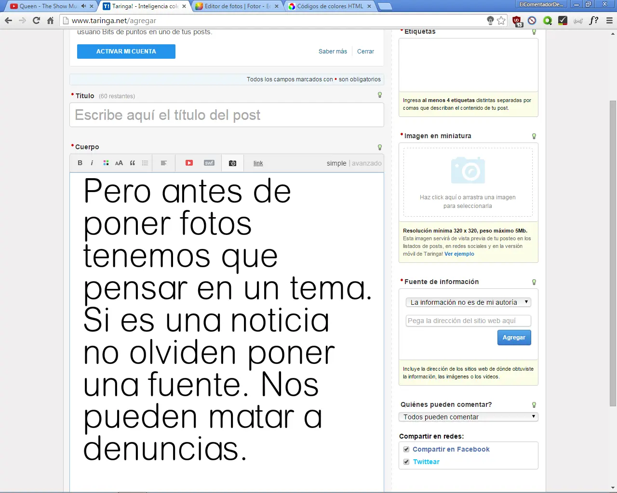
Task: Click inside the Etiquetas tags box
Action: (469, 65)
